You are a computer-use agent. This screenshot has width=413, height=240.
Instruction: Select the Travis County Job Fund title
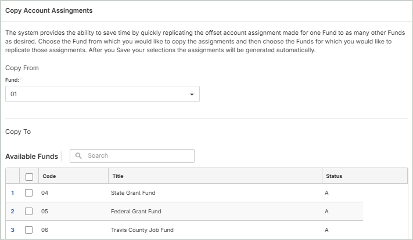[x=140, y=230]
